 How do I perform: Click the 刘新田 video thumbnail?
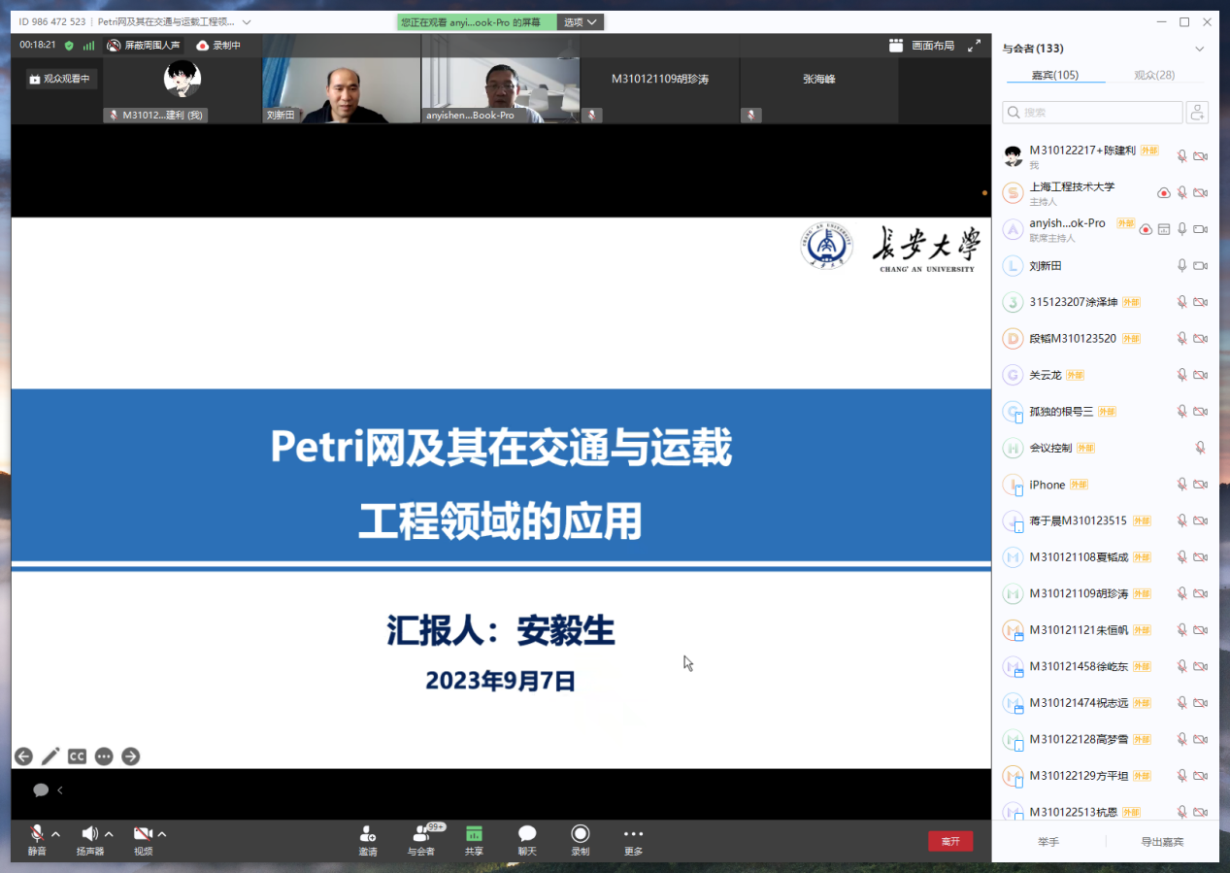[x=341, y=90]
